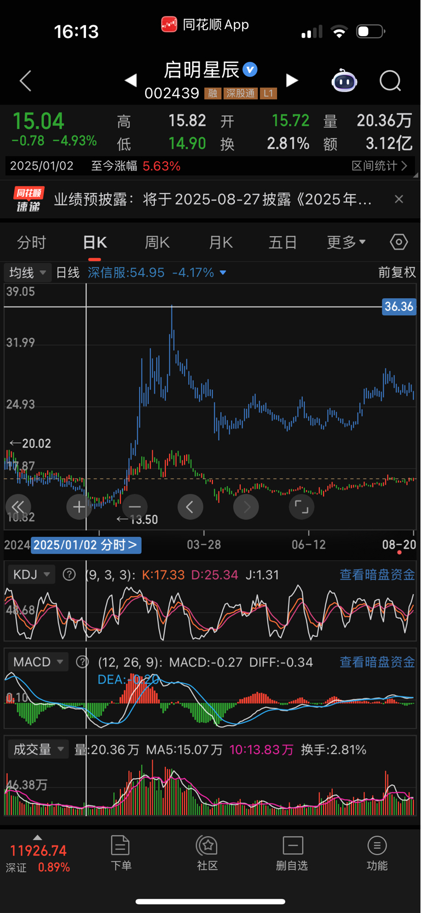Open 成交量 indicator selector dropdown

[x=38, y=750]
